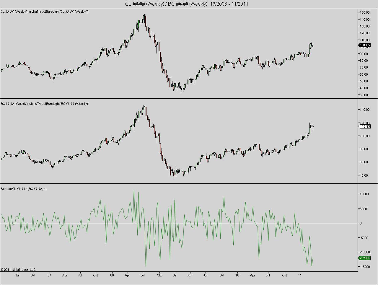Click the 110,00 price axis label
The height and width of the screenshot is (285, 378).
(365, 40)
